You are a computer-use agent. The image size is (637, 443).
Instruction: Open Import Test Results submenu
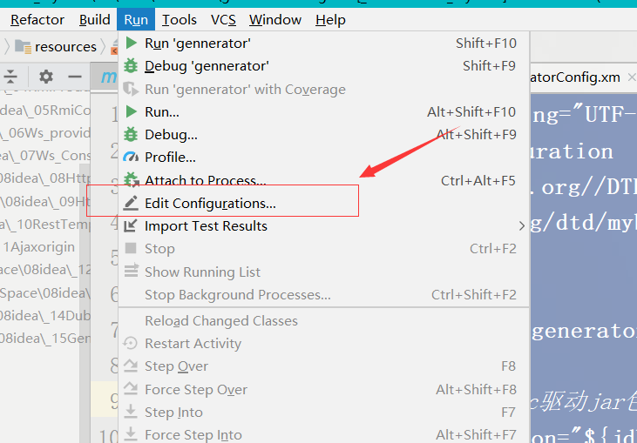(324, 225)
